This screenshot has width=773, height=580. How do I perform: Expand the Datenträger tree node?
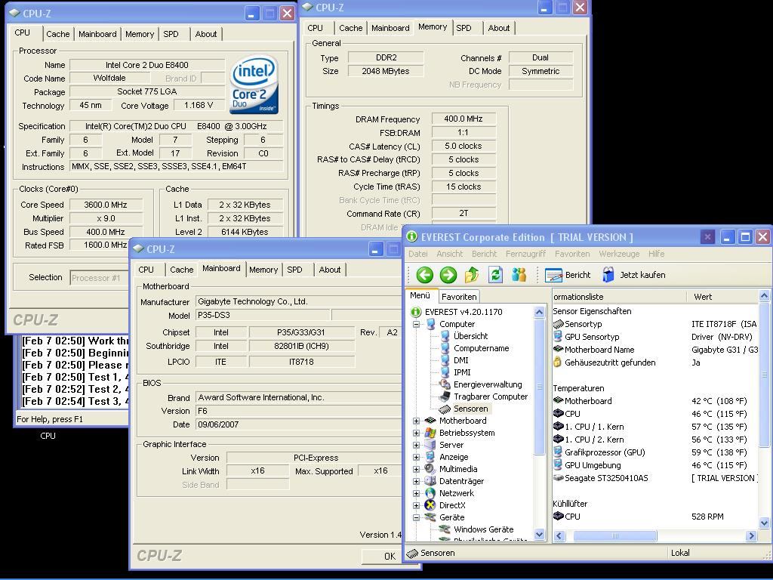point(416,481)
